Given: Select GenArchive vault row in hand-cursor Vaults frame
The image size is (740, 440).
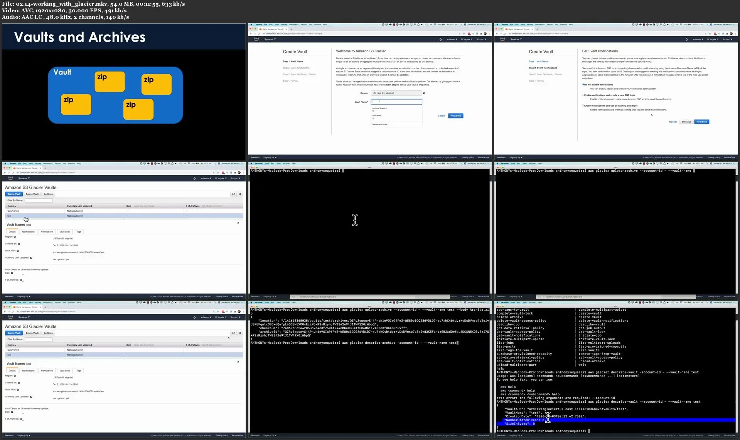Looking at the screenshot, I should pyautogui.click(x=124, y=211).
